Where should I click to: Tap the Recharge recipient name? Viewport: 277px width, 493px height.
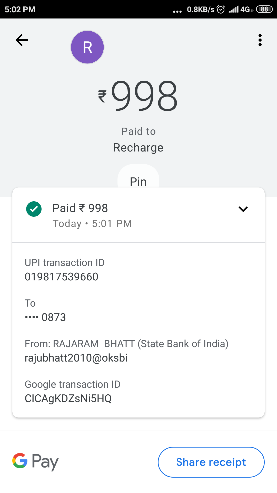pyautogui.click(x=138, y=148)
